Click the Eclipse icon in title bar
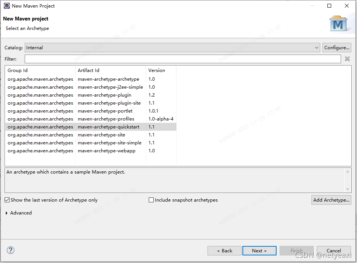This screenshot has height=263, width=357. (x=6, y=6)
